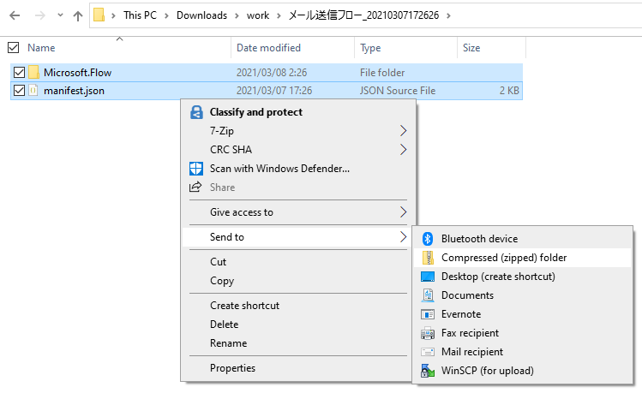Navigate to This PC breadcrumb

[x=140, y=15]
